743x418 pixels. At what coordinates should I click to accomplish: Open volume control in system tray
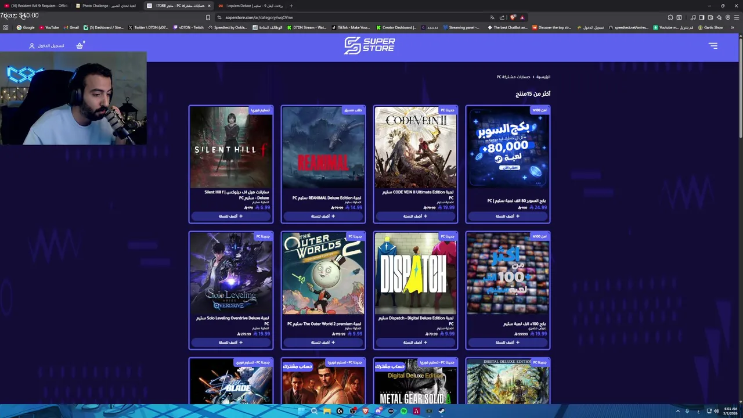716,411
